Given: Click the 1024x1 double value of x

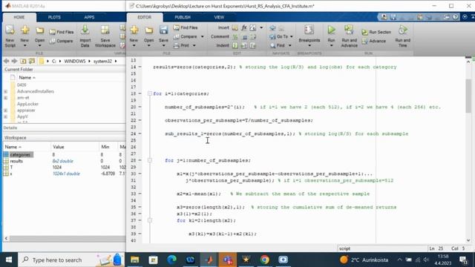Looking at the screenshot, I should click(x=66, y=174).
